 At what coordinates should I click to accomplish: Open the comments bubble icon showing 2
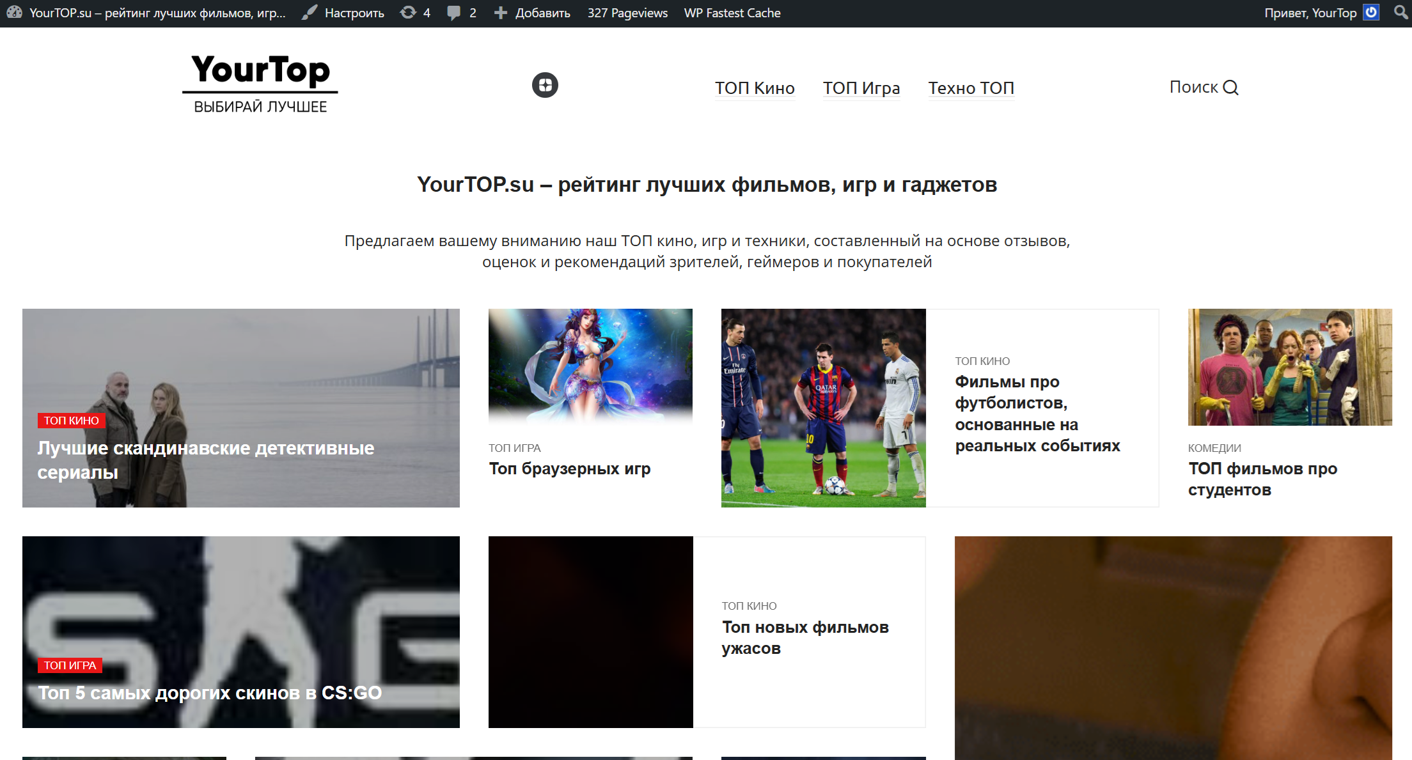454,13
